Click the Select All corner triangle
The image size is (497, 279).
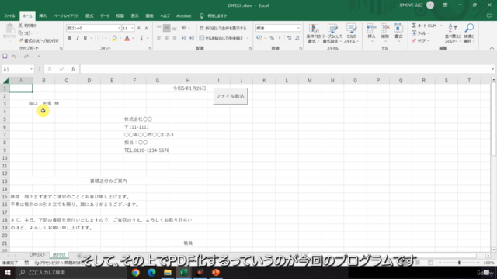click(x=5, y=81)
